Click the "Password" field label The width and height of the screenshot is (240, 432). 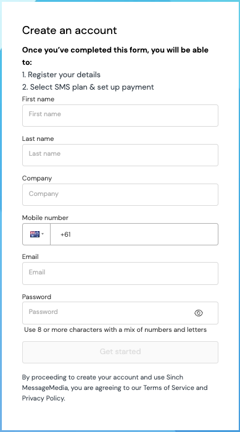coord(36,297)
